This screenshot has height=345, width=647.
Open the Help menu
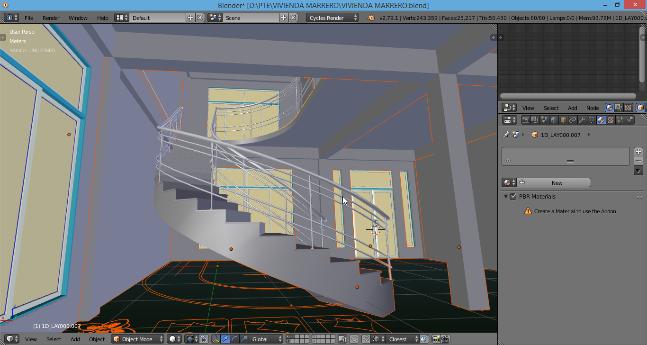pyautogui.click(x=103, y=18)
